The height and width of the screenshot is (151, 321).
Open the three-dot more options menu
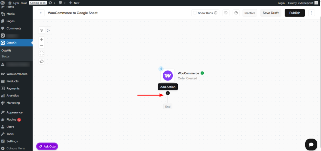pyautogui.click(x=311, y=13)
